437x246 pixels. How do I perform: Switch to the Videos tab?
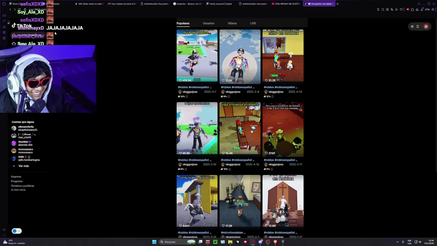pyautogui.click(x=232, y=23)
